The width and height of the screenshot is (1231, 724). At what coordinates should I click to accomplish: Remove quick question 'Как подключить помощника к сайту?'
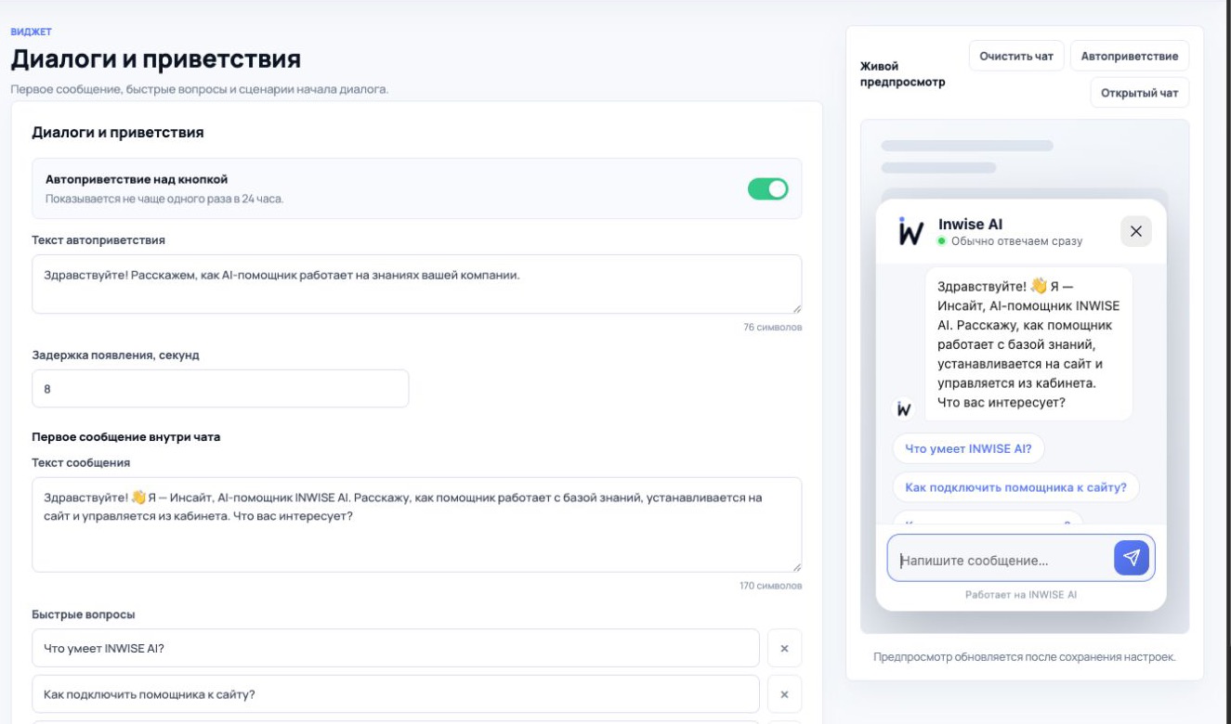[784, 694]
